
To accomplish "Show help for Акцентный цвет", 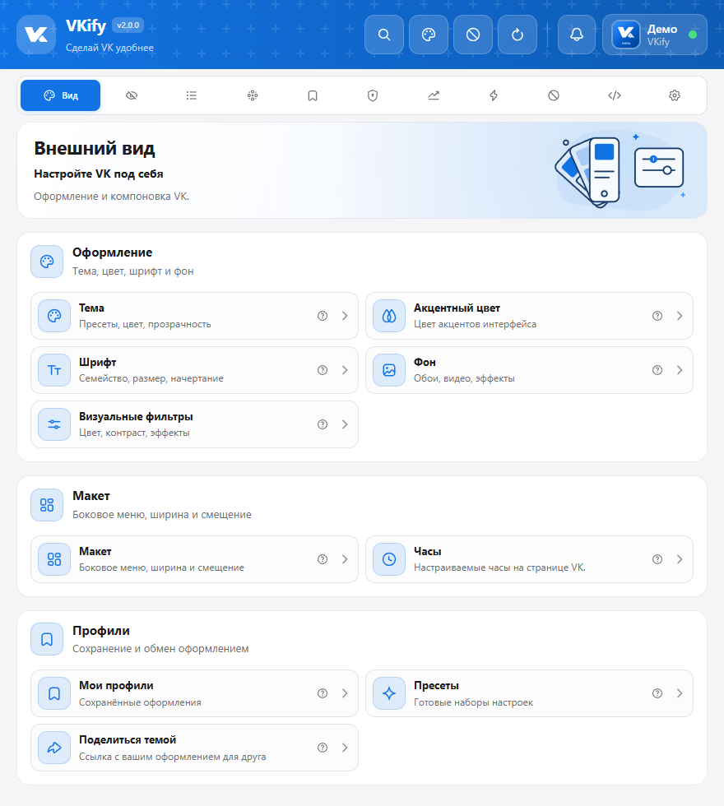I will pyautogui.click(x=657, y=316).
